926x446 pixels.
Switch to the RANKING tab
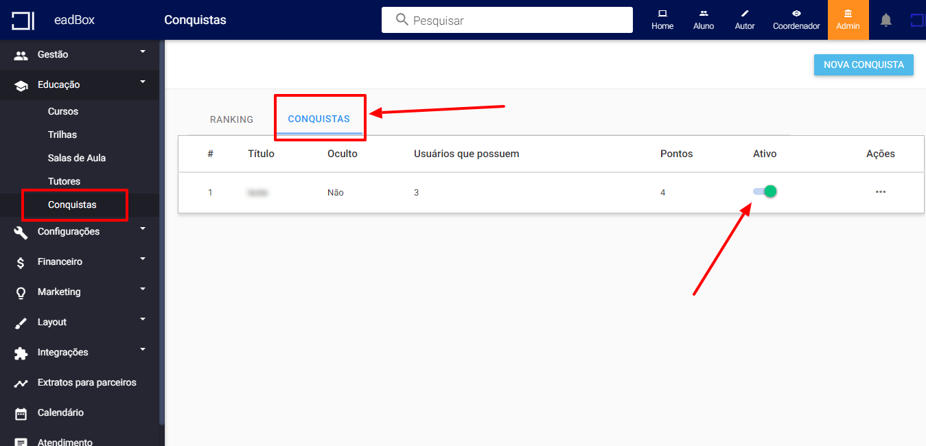pos(231,119)
